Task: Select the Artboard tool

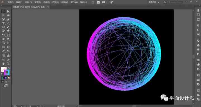Action: (3, 60)
